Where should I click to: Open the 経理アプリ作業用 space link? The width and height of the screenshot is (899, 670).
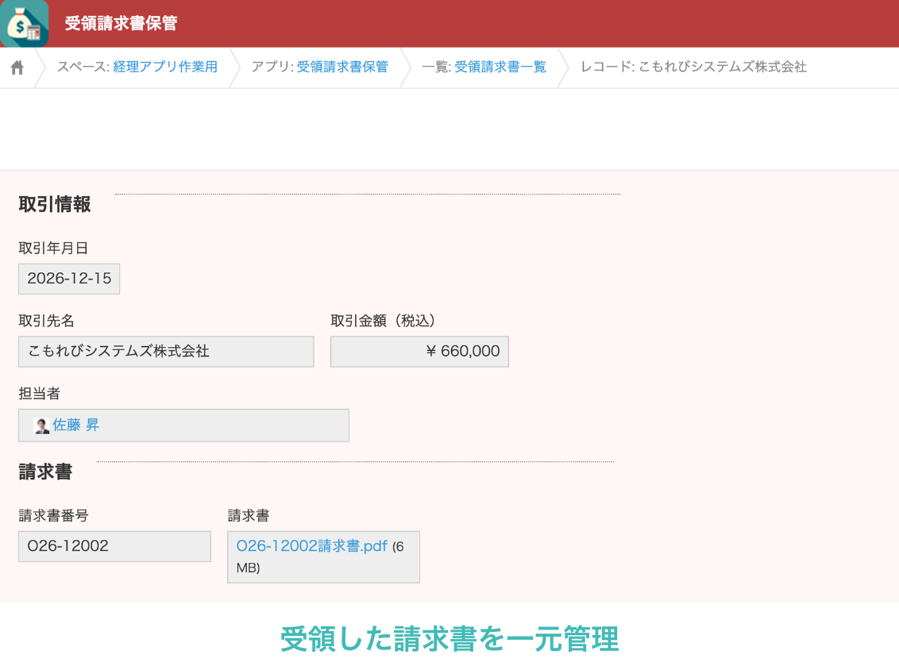pyautogui.click(x=165, y=67)
